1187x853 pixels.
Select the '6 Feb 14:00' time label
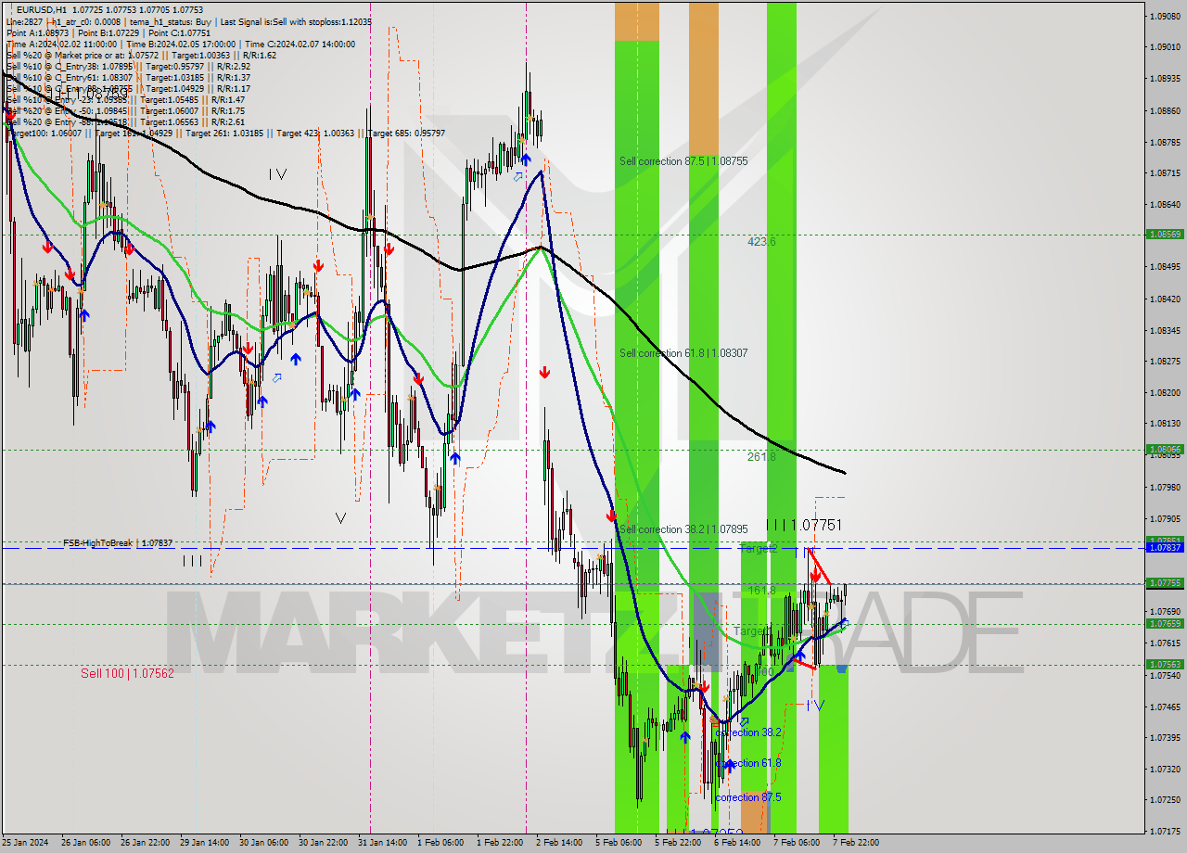pyautogui.click(x=737, y=843)
